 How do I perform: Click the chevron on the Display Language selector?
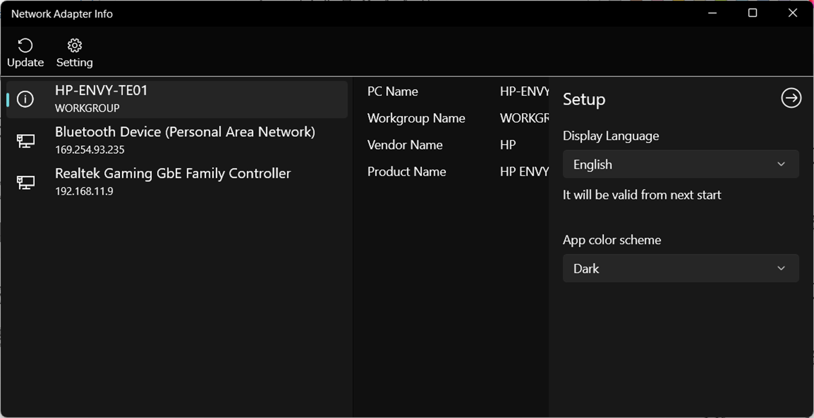point(781,164)
